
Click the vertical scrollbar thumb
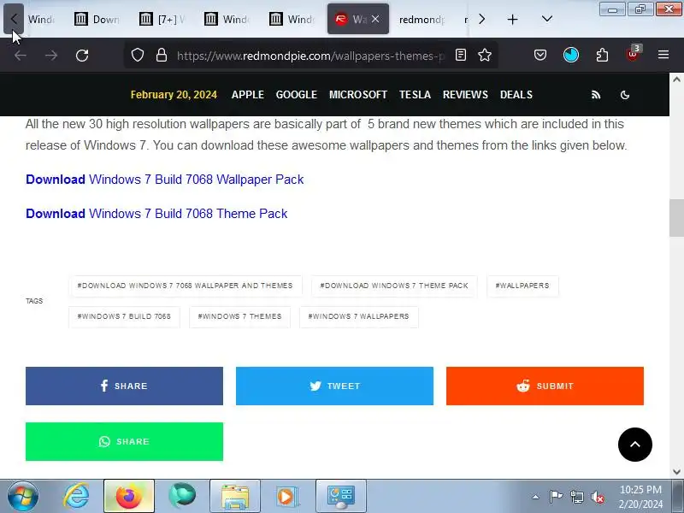click(x=676, y=218)
